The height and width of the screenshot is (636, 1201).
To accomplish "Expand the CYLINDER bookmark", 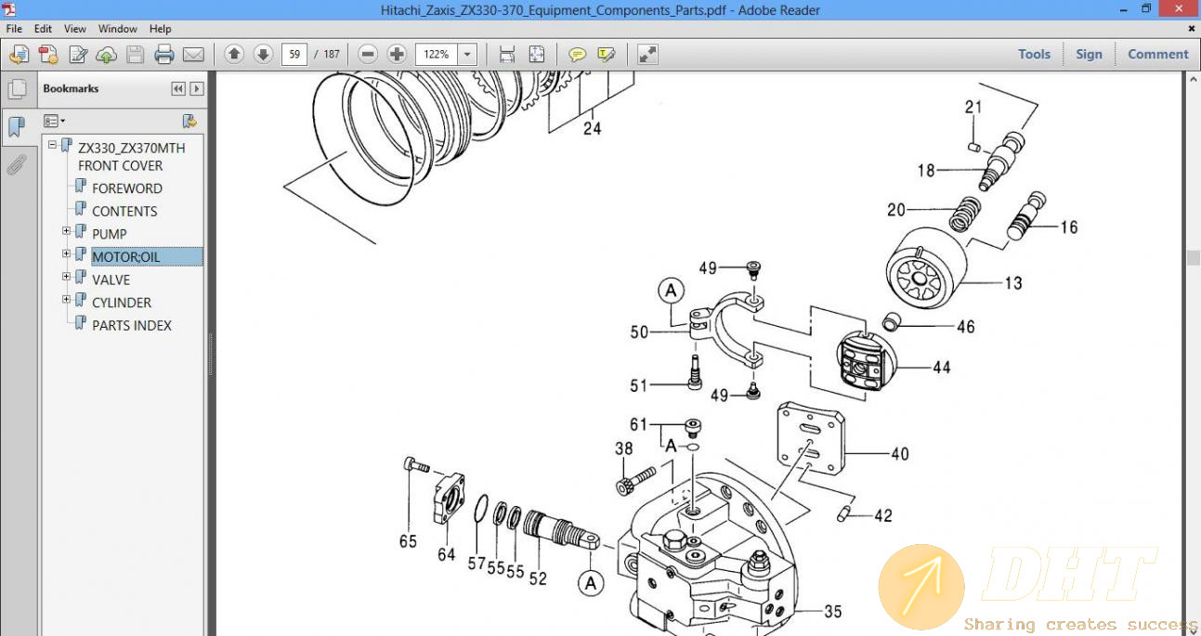I will tap(66, 299).
